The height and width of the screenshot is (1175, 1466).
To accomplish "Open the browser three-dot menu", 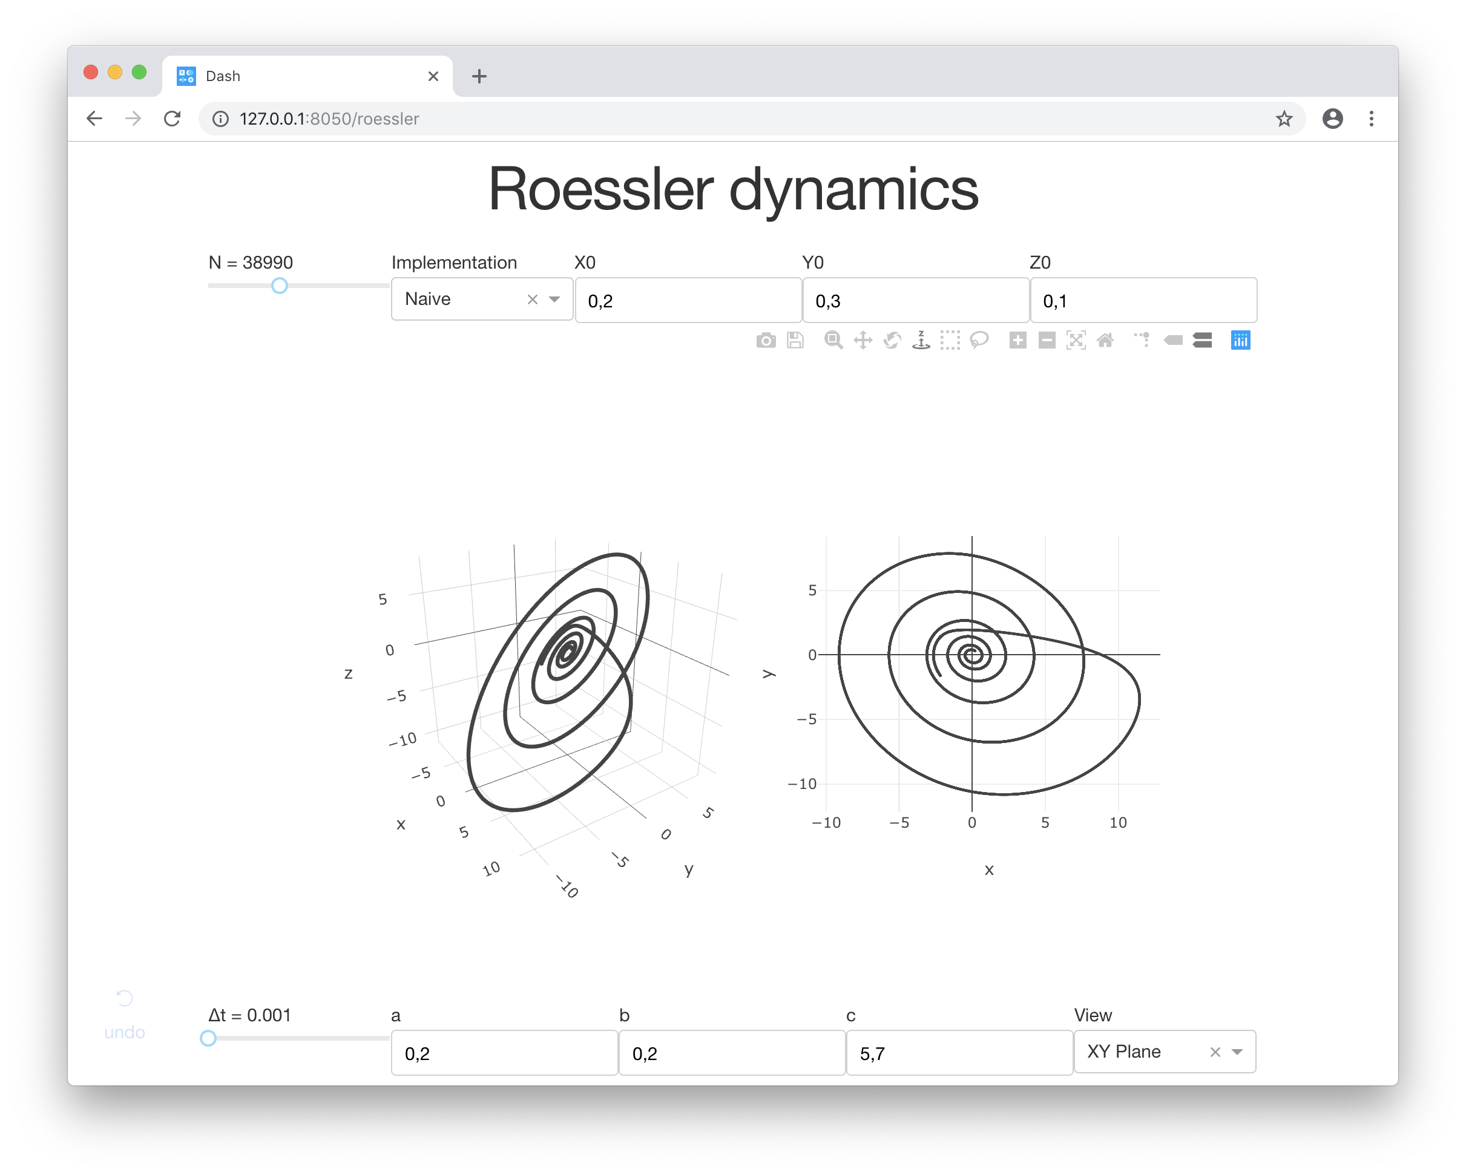I will pyautogui.click(x=1371, y=119).
